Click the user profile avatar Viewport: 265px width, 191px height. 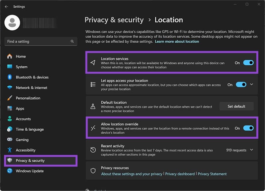12,23
